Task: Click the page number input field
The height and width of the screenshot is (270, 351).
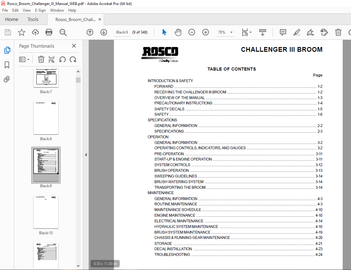Action: (x=122, y=32)
